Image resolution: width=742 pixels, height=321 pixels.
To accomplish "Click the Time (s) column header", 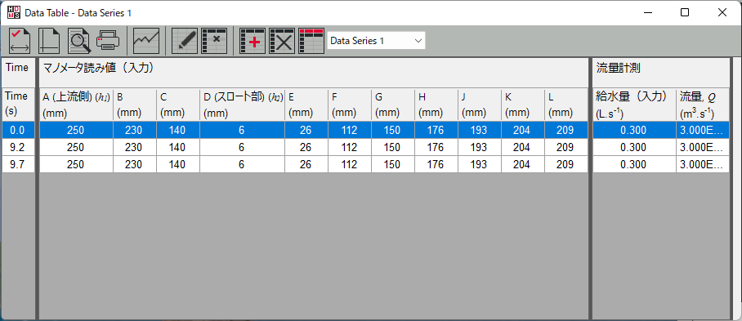I will (x=19, y=105).
